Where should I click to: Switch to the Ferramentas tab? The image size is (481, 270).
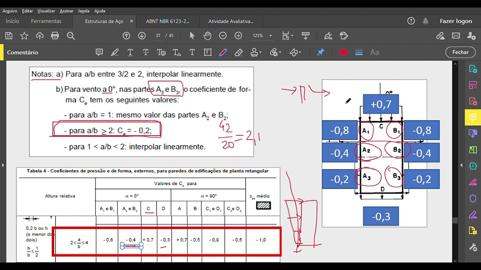click(46, 21)
